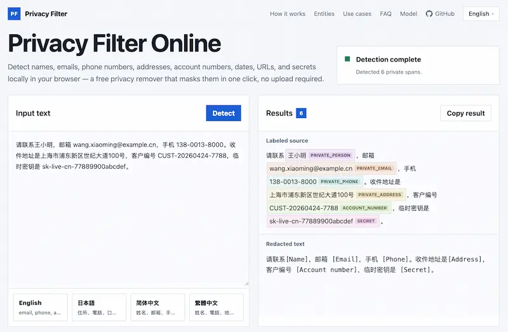This screenshot has height=332, width=508.
Task: Click the PRIVATE_EMAIL label tag
Action: (x=374, y=168)
